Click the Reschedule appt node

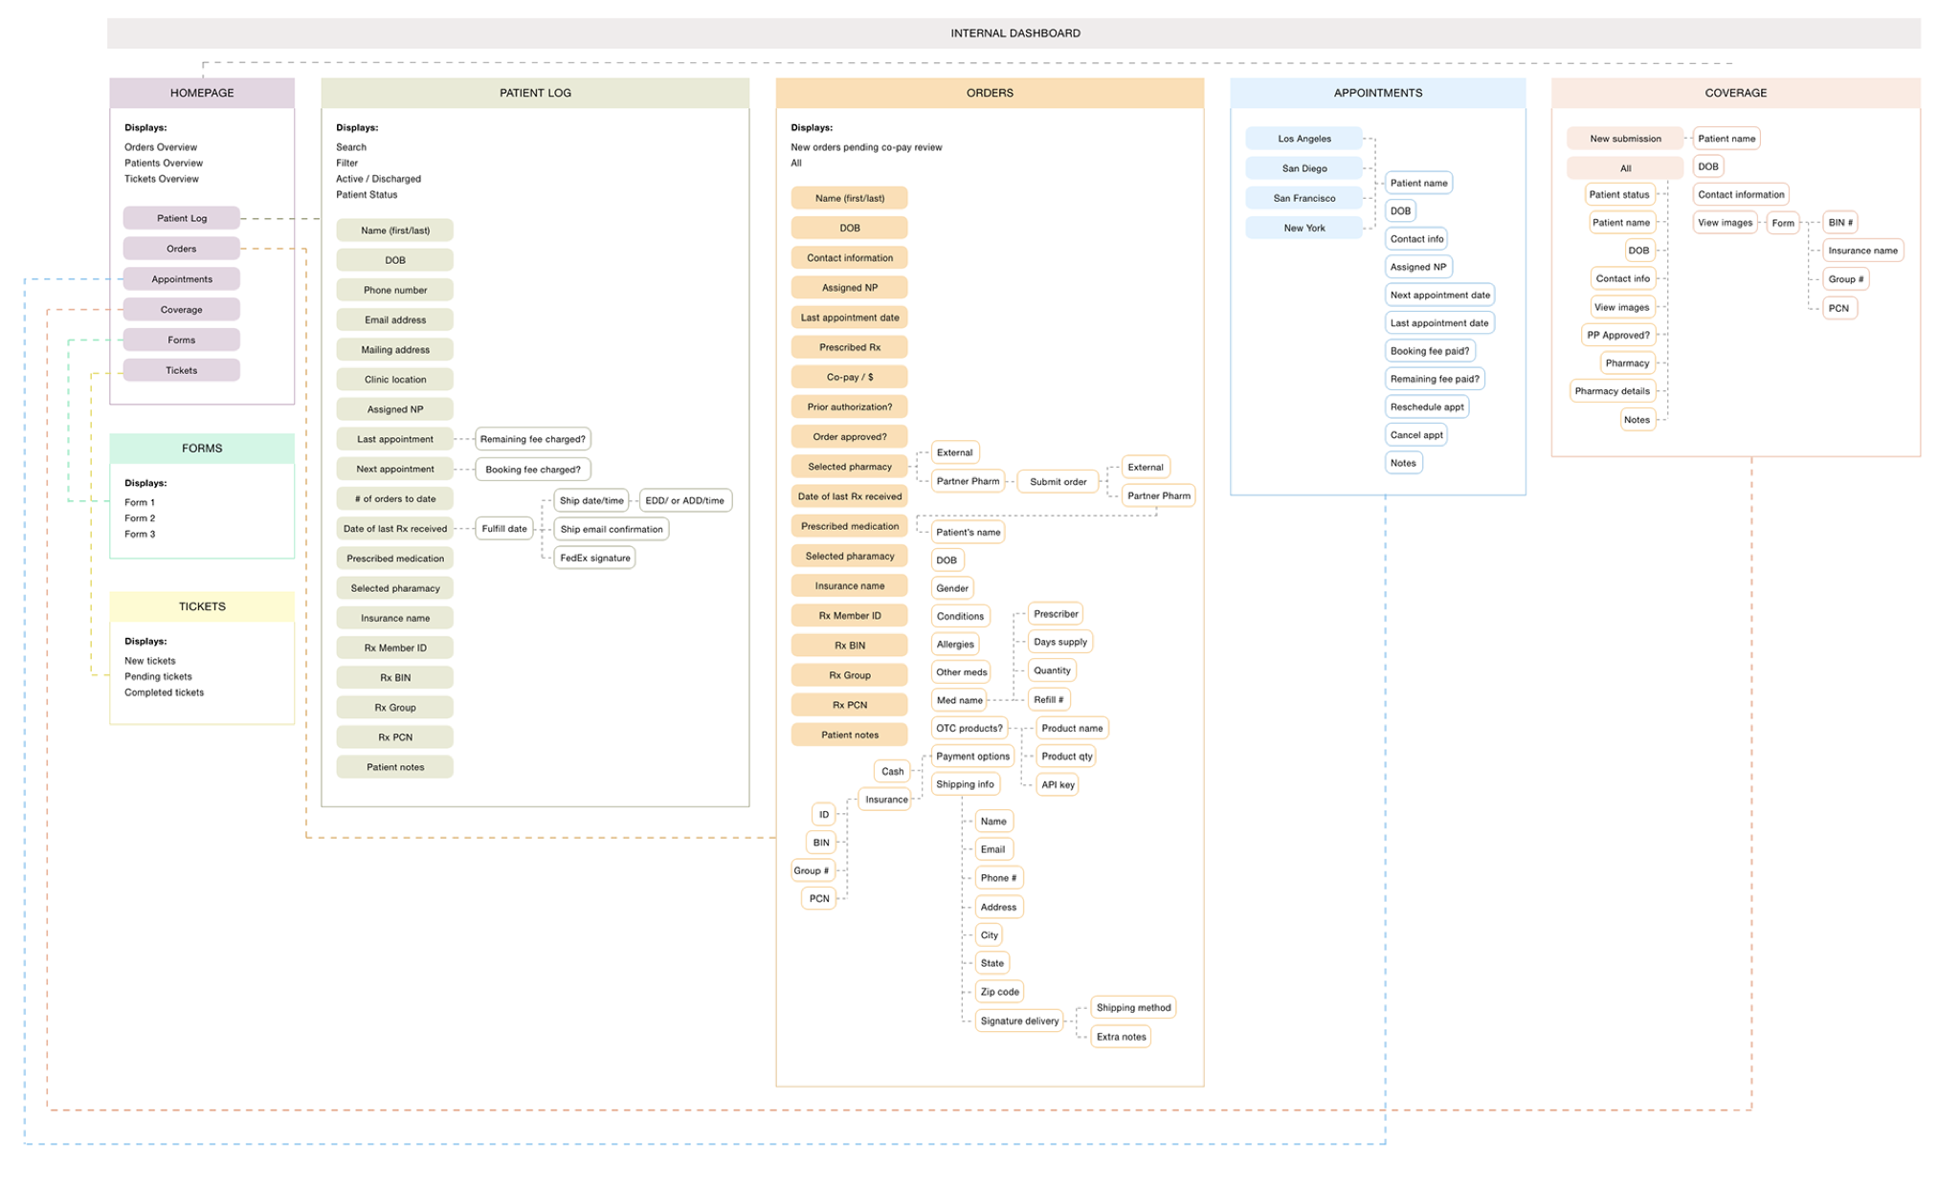pyautogui.click(x=1426, y=406)
